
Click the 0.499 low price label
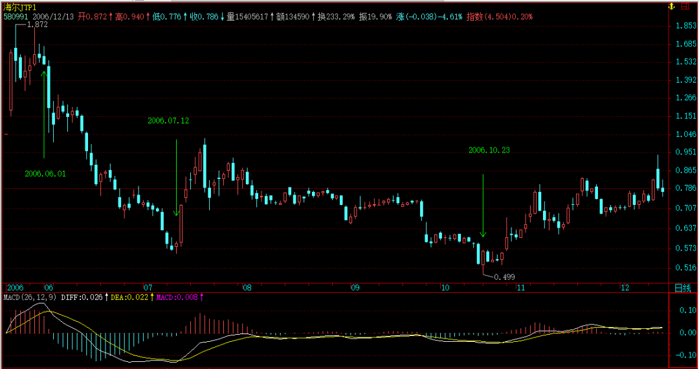(x=505, y=277)
